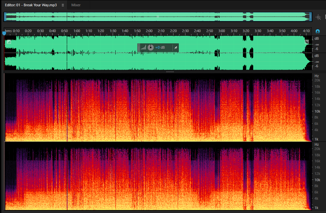Click the dB scale label of the right channel

(317, 56)
